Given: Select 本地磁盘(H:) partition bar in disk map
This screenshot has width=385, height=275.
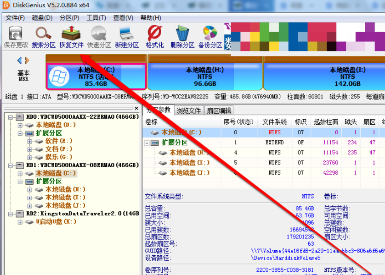Looking at the screenshot, I should click(x=205, y=77).
